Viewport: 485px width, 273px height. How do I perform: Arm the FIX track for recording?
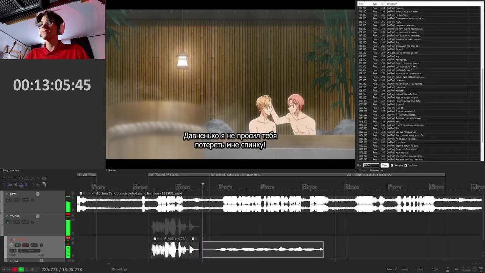click(x=11, y=261)
